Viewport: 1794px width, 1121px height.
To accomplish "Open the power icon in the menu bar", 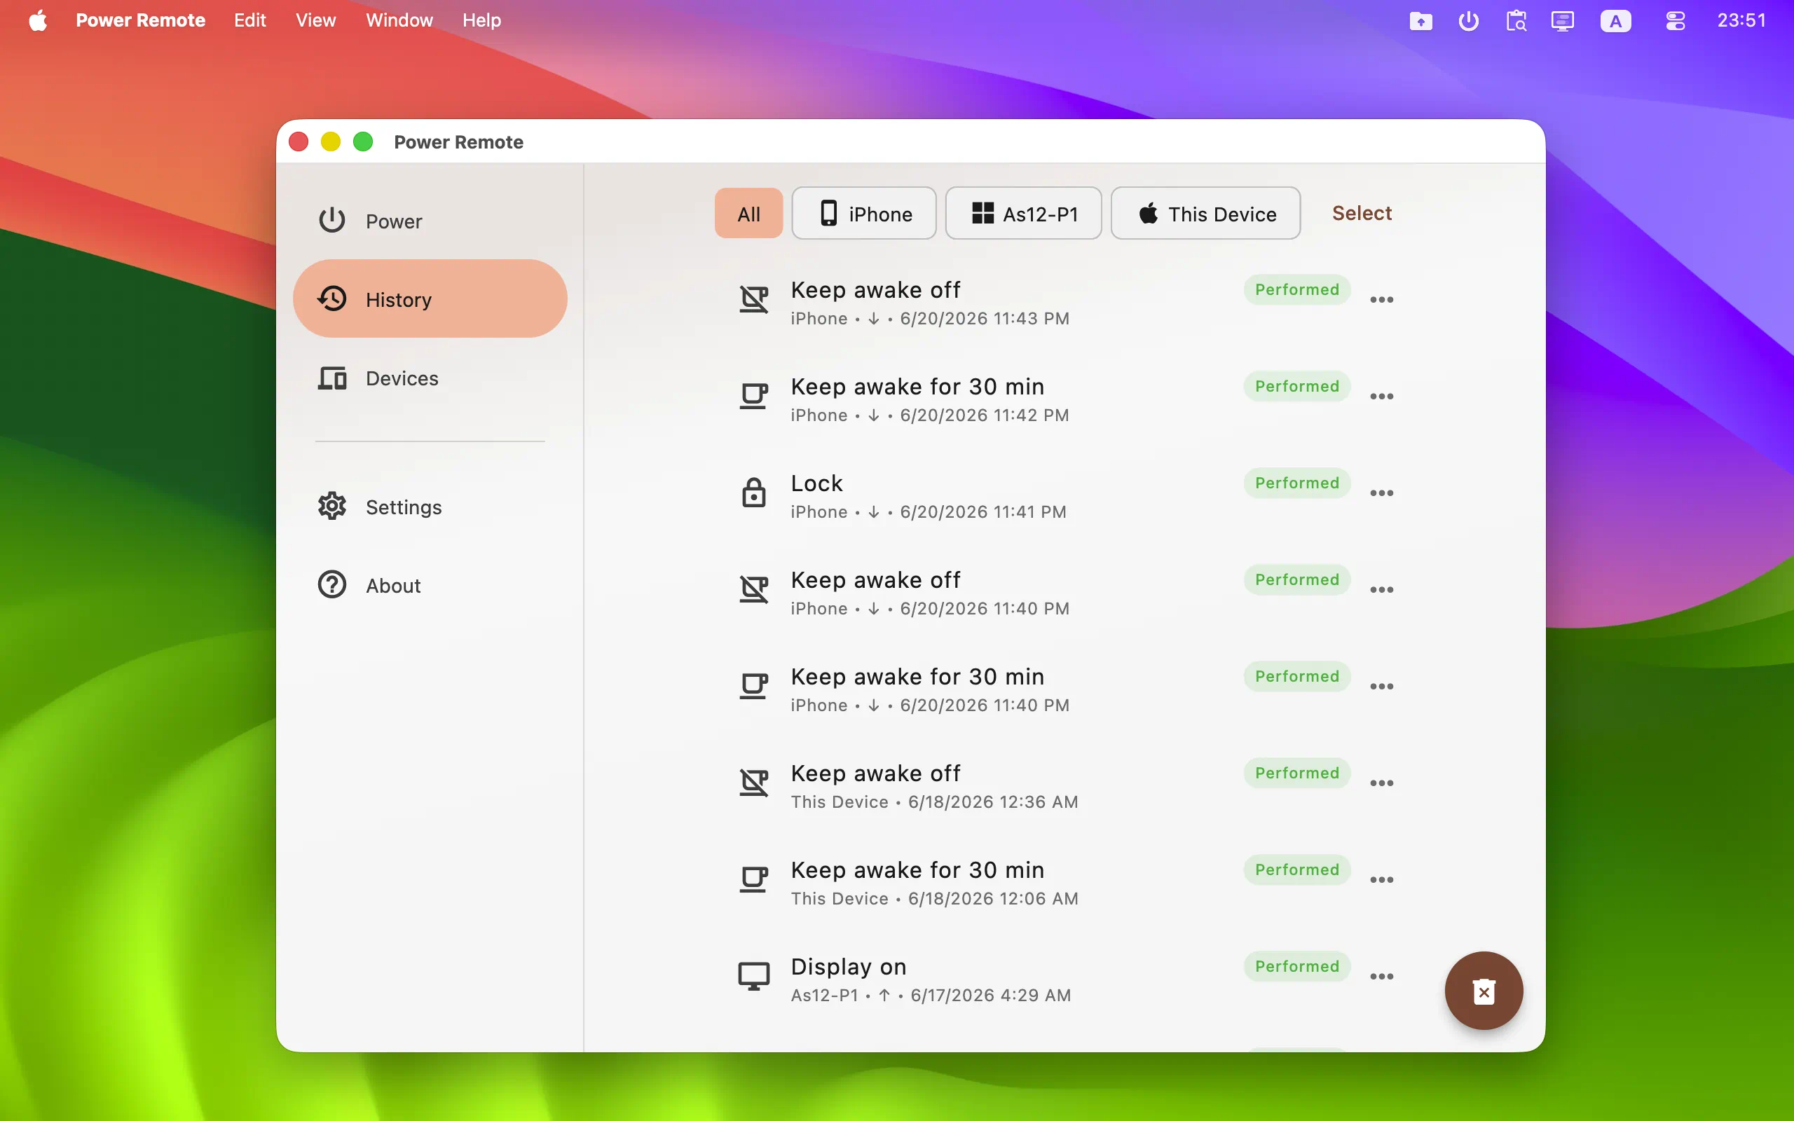I will coord(1468,21).
